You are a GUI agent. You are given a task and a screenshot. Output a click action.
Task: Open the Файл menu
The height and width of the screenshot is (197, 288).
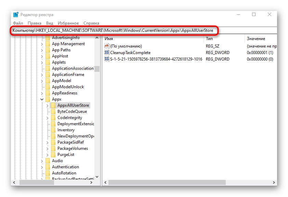click(18, 23)
